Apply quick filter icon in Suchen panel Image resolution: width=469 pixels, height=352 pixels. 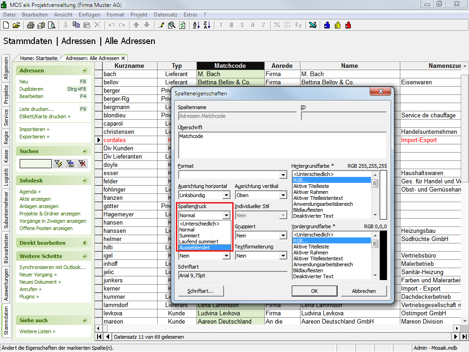[58, 164]
